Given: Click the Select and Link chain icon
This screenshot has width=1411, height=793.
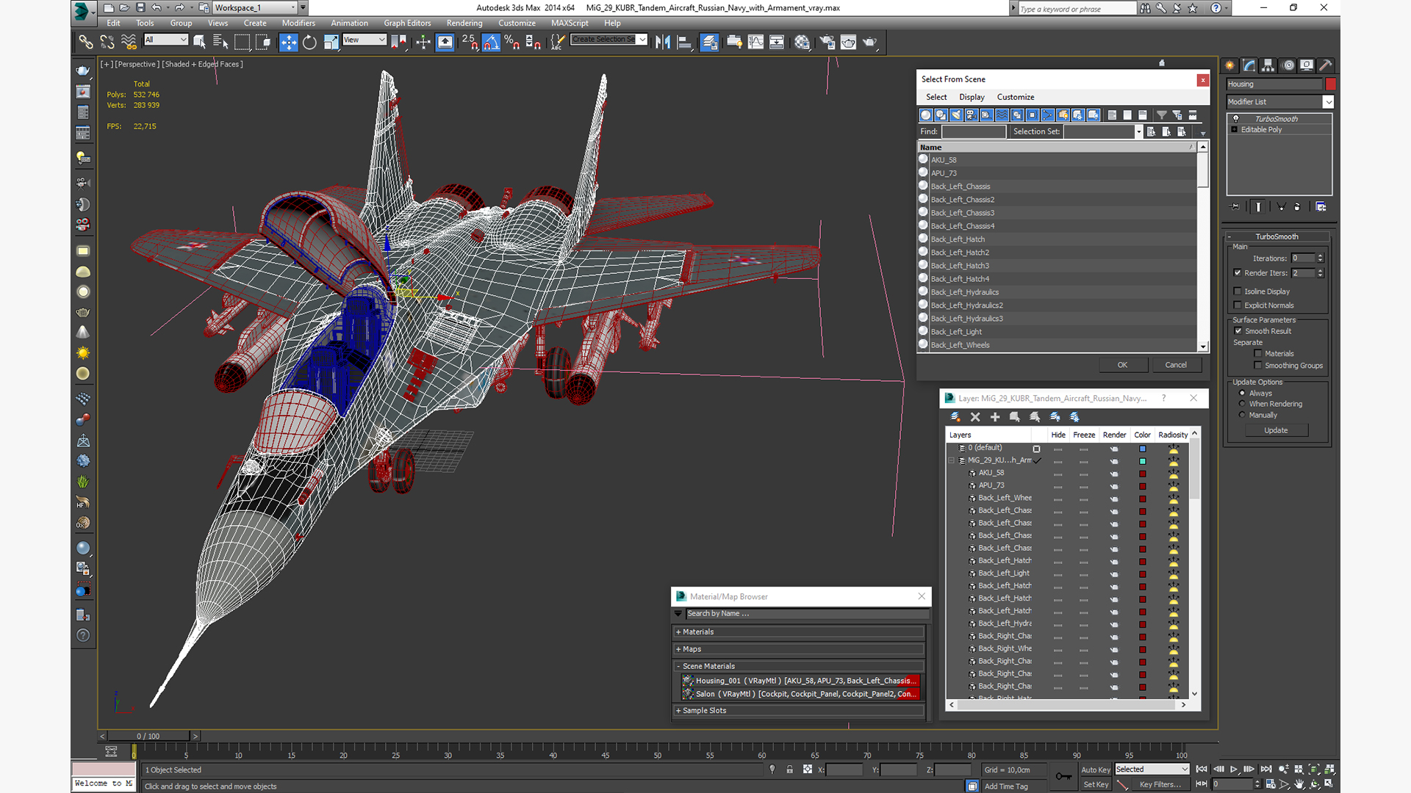Looking at the screenshot, I should [x=85, y=42].
